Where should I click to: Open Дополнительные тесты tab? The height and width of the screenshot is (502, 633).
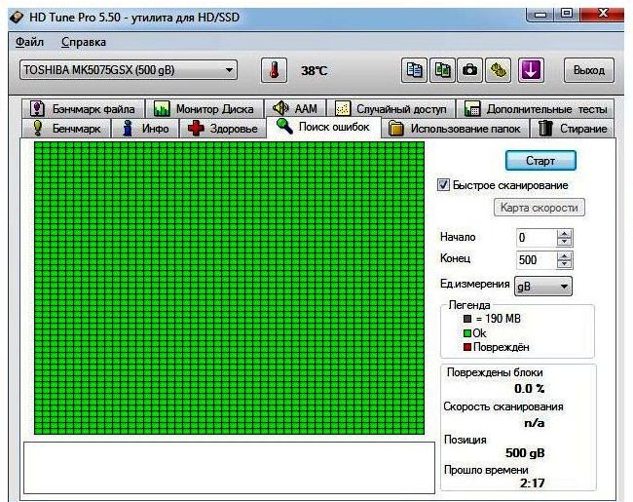pos(536,109)
